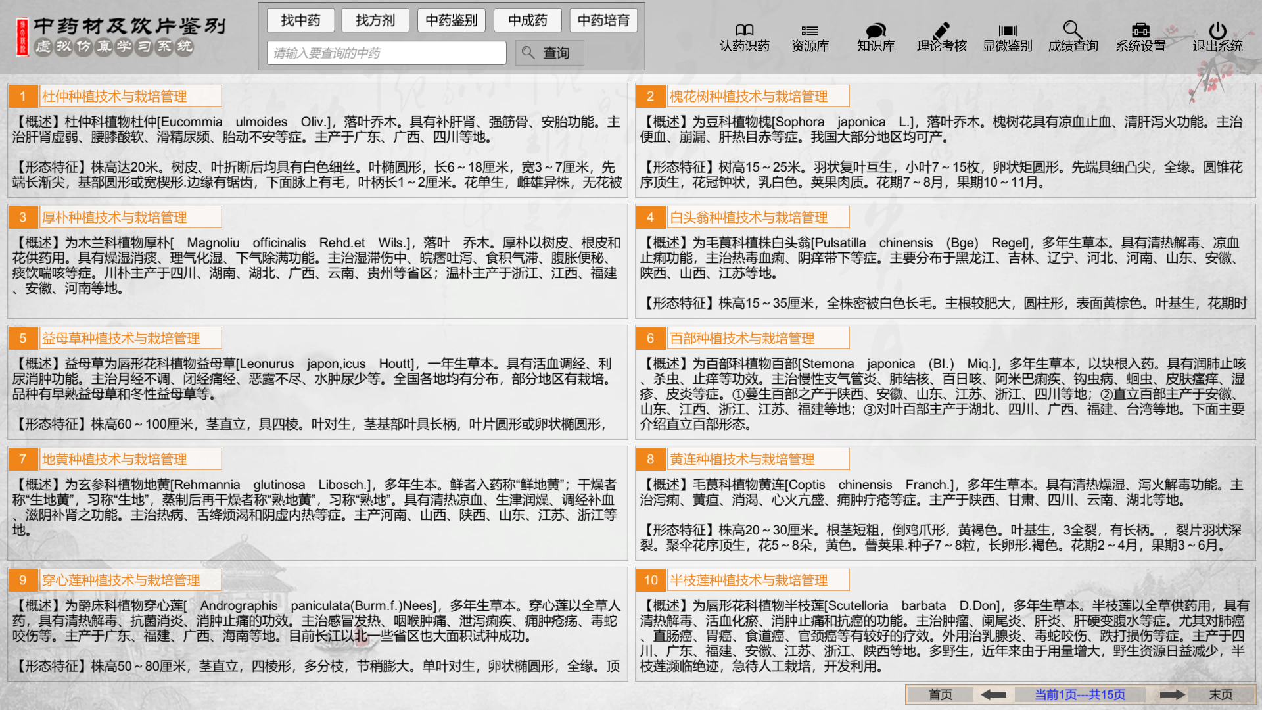Switch to the 找中药 tab
The height and width of the screenshot is (710, 1262).
click(300, 20)
